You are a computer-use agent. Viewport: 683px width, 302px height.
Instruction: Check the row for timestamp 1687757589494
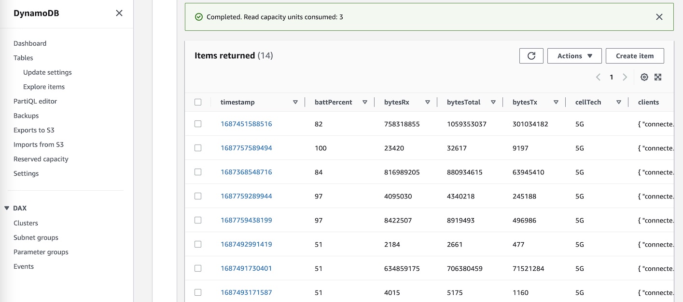(x=198, y=148)
